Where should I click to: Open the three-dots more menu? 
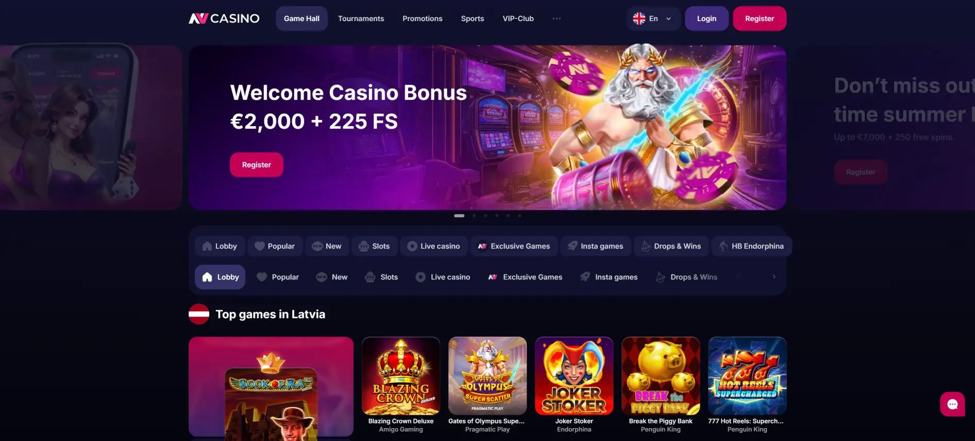[x=557, y=19]
